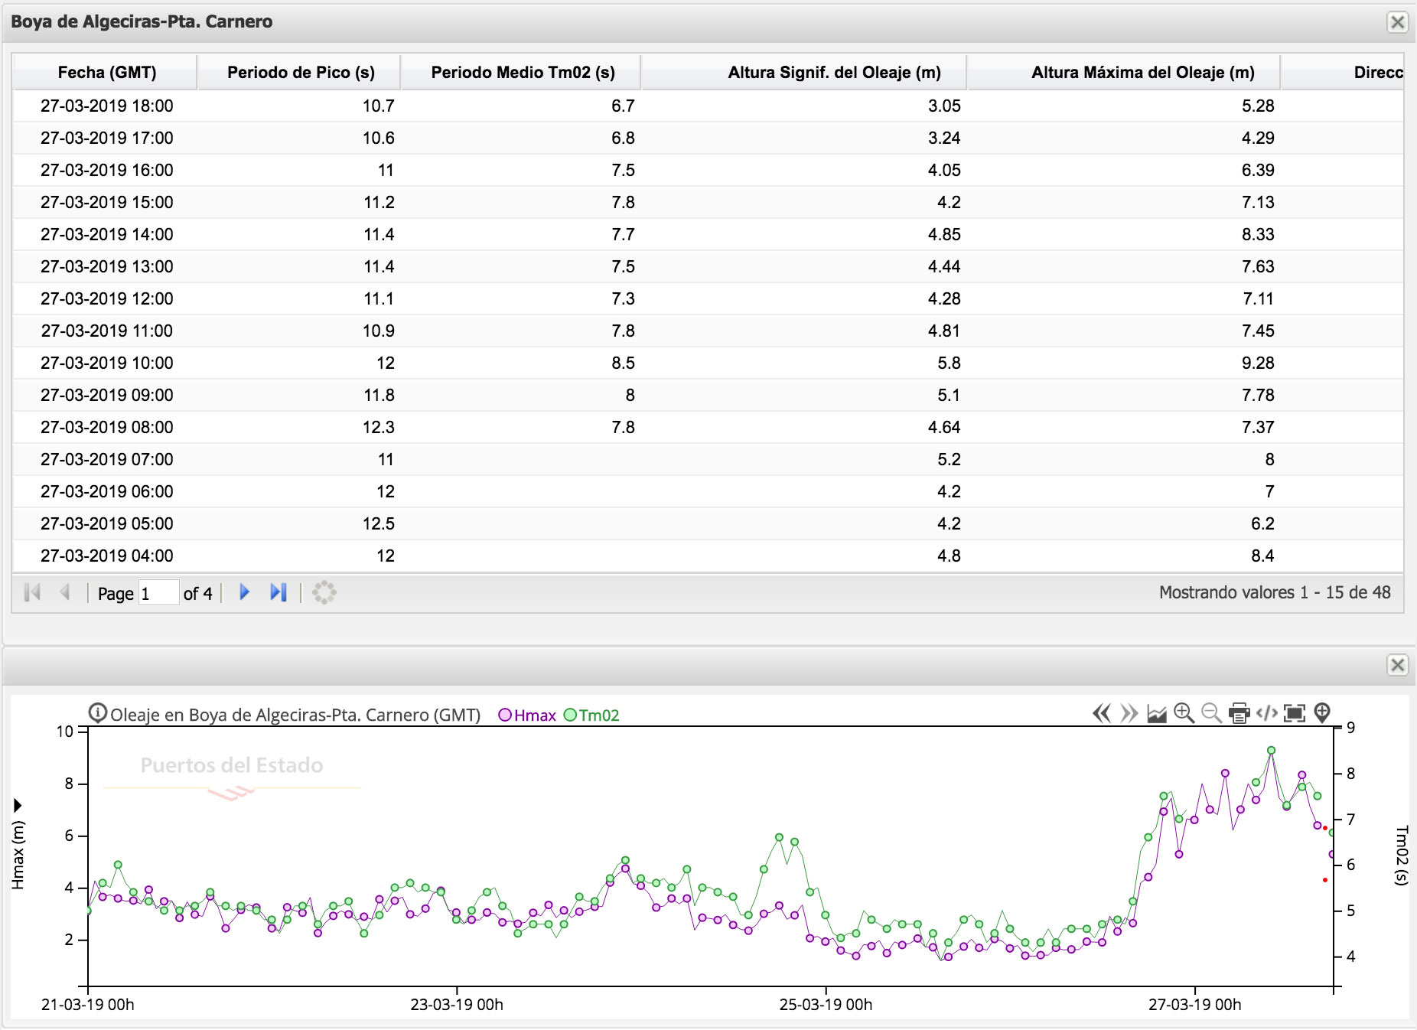Image resolution: width=1417 pixels, height=1030 pixels.
Task: Click the chart title Oleaje en Boya de Algeciras
Action: 295,715
